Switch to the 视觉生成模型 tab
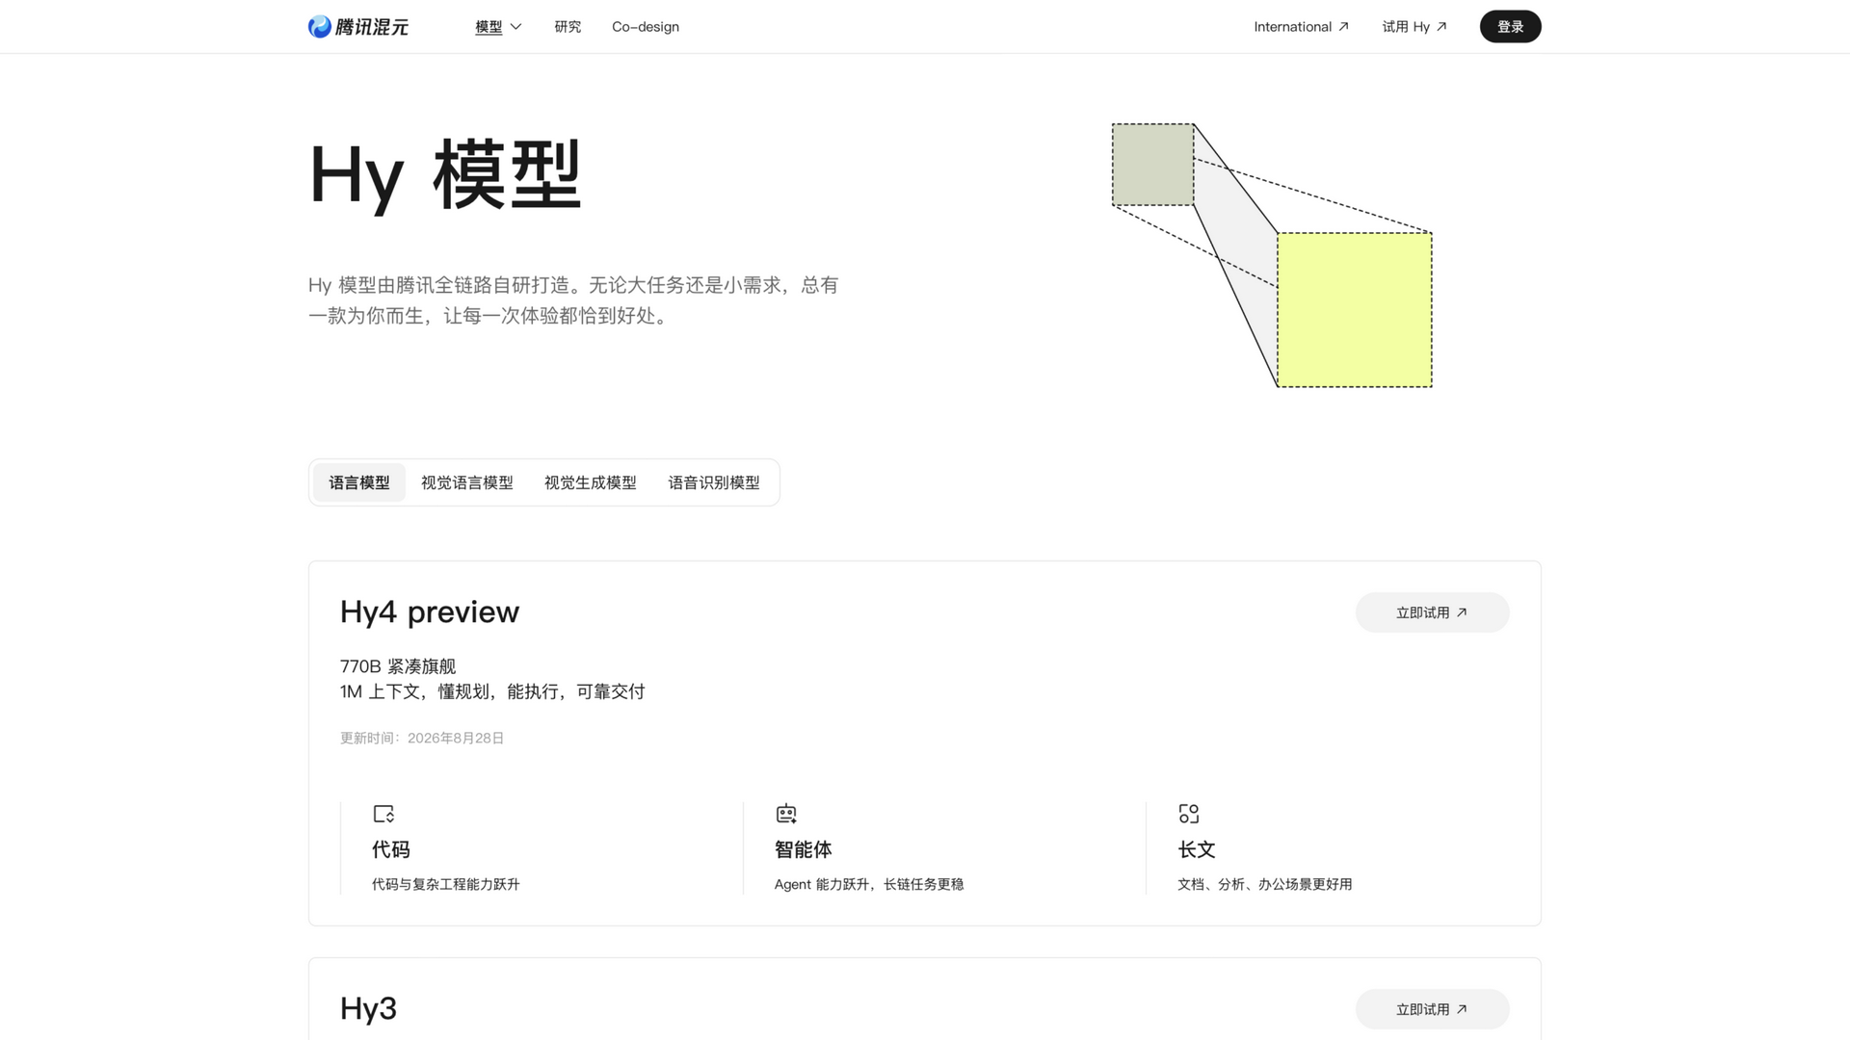 pyautogui.click(x=591, y=482)
